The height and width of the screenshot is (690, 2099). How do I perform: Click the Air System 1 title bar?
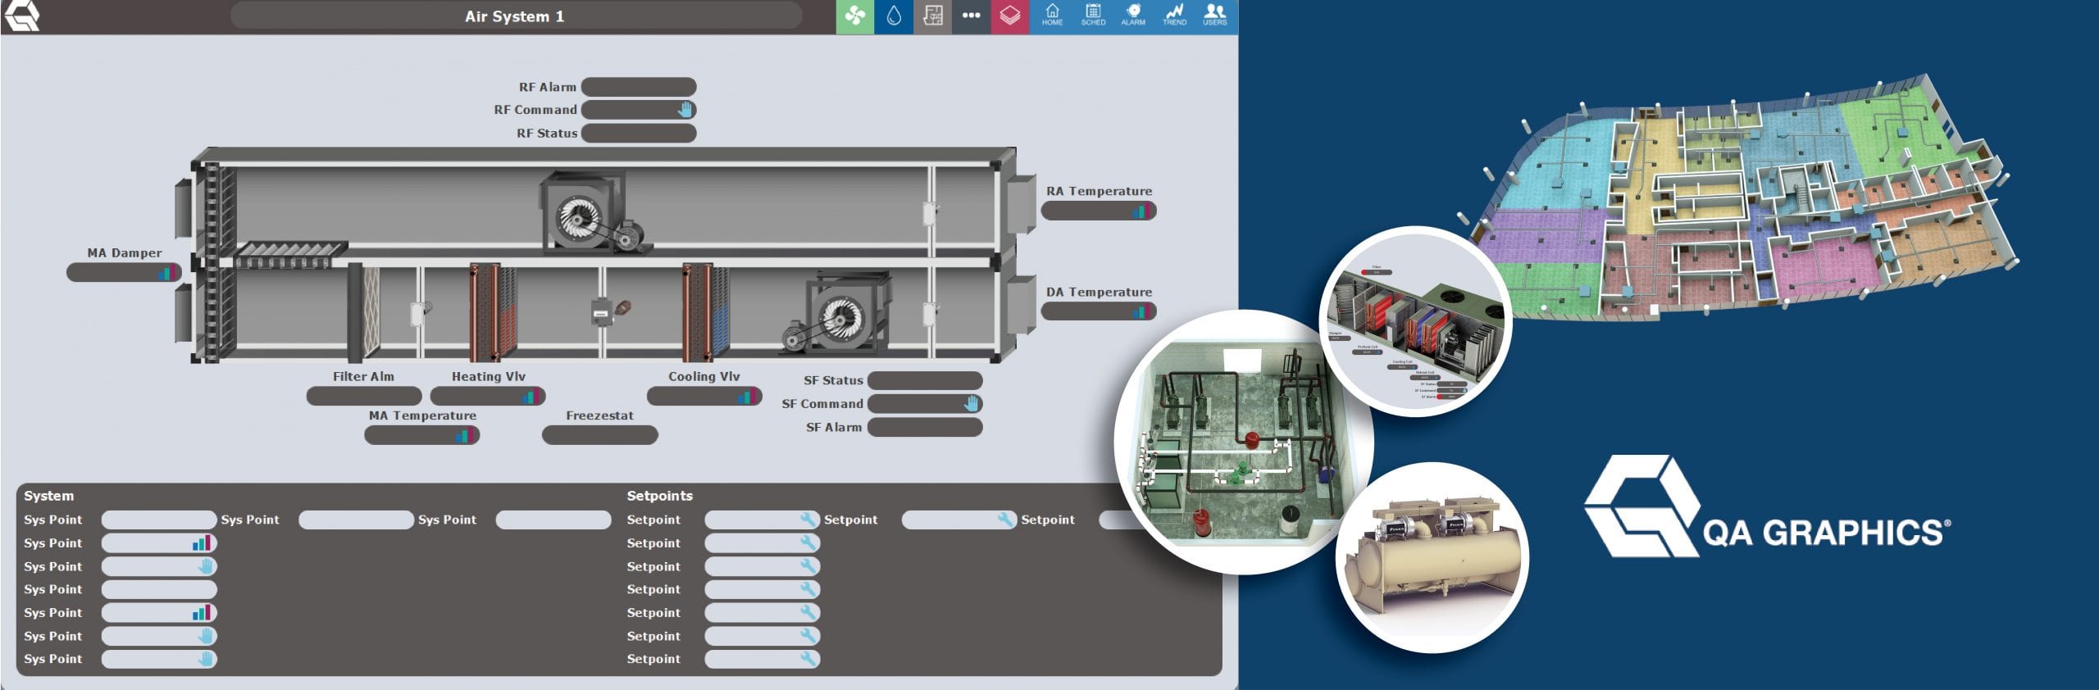coord(516,16)
